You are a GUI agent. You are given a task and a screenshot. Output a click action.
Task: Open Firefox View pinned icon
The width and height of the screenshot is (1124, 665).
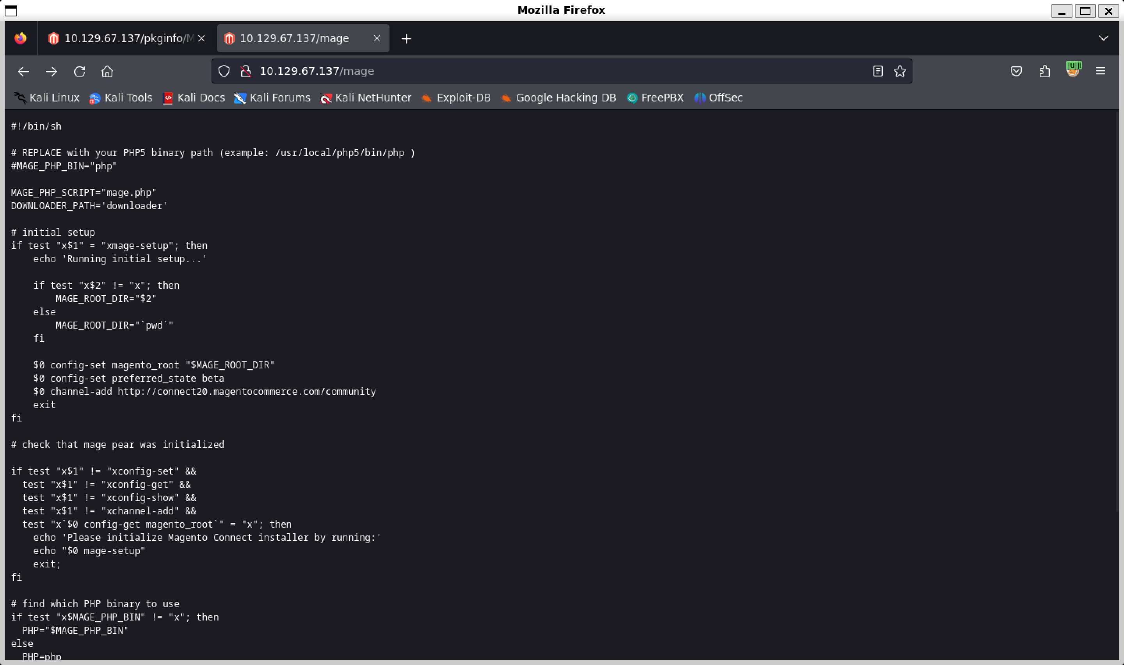(20, 39)
